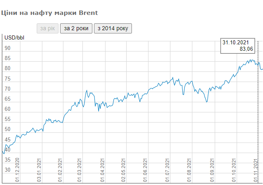The image size is (263, 185).
Task: Click the 01.11.2021 date label
Action: pos(255,171)
